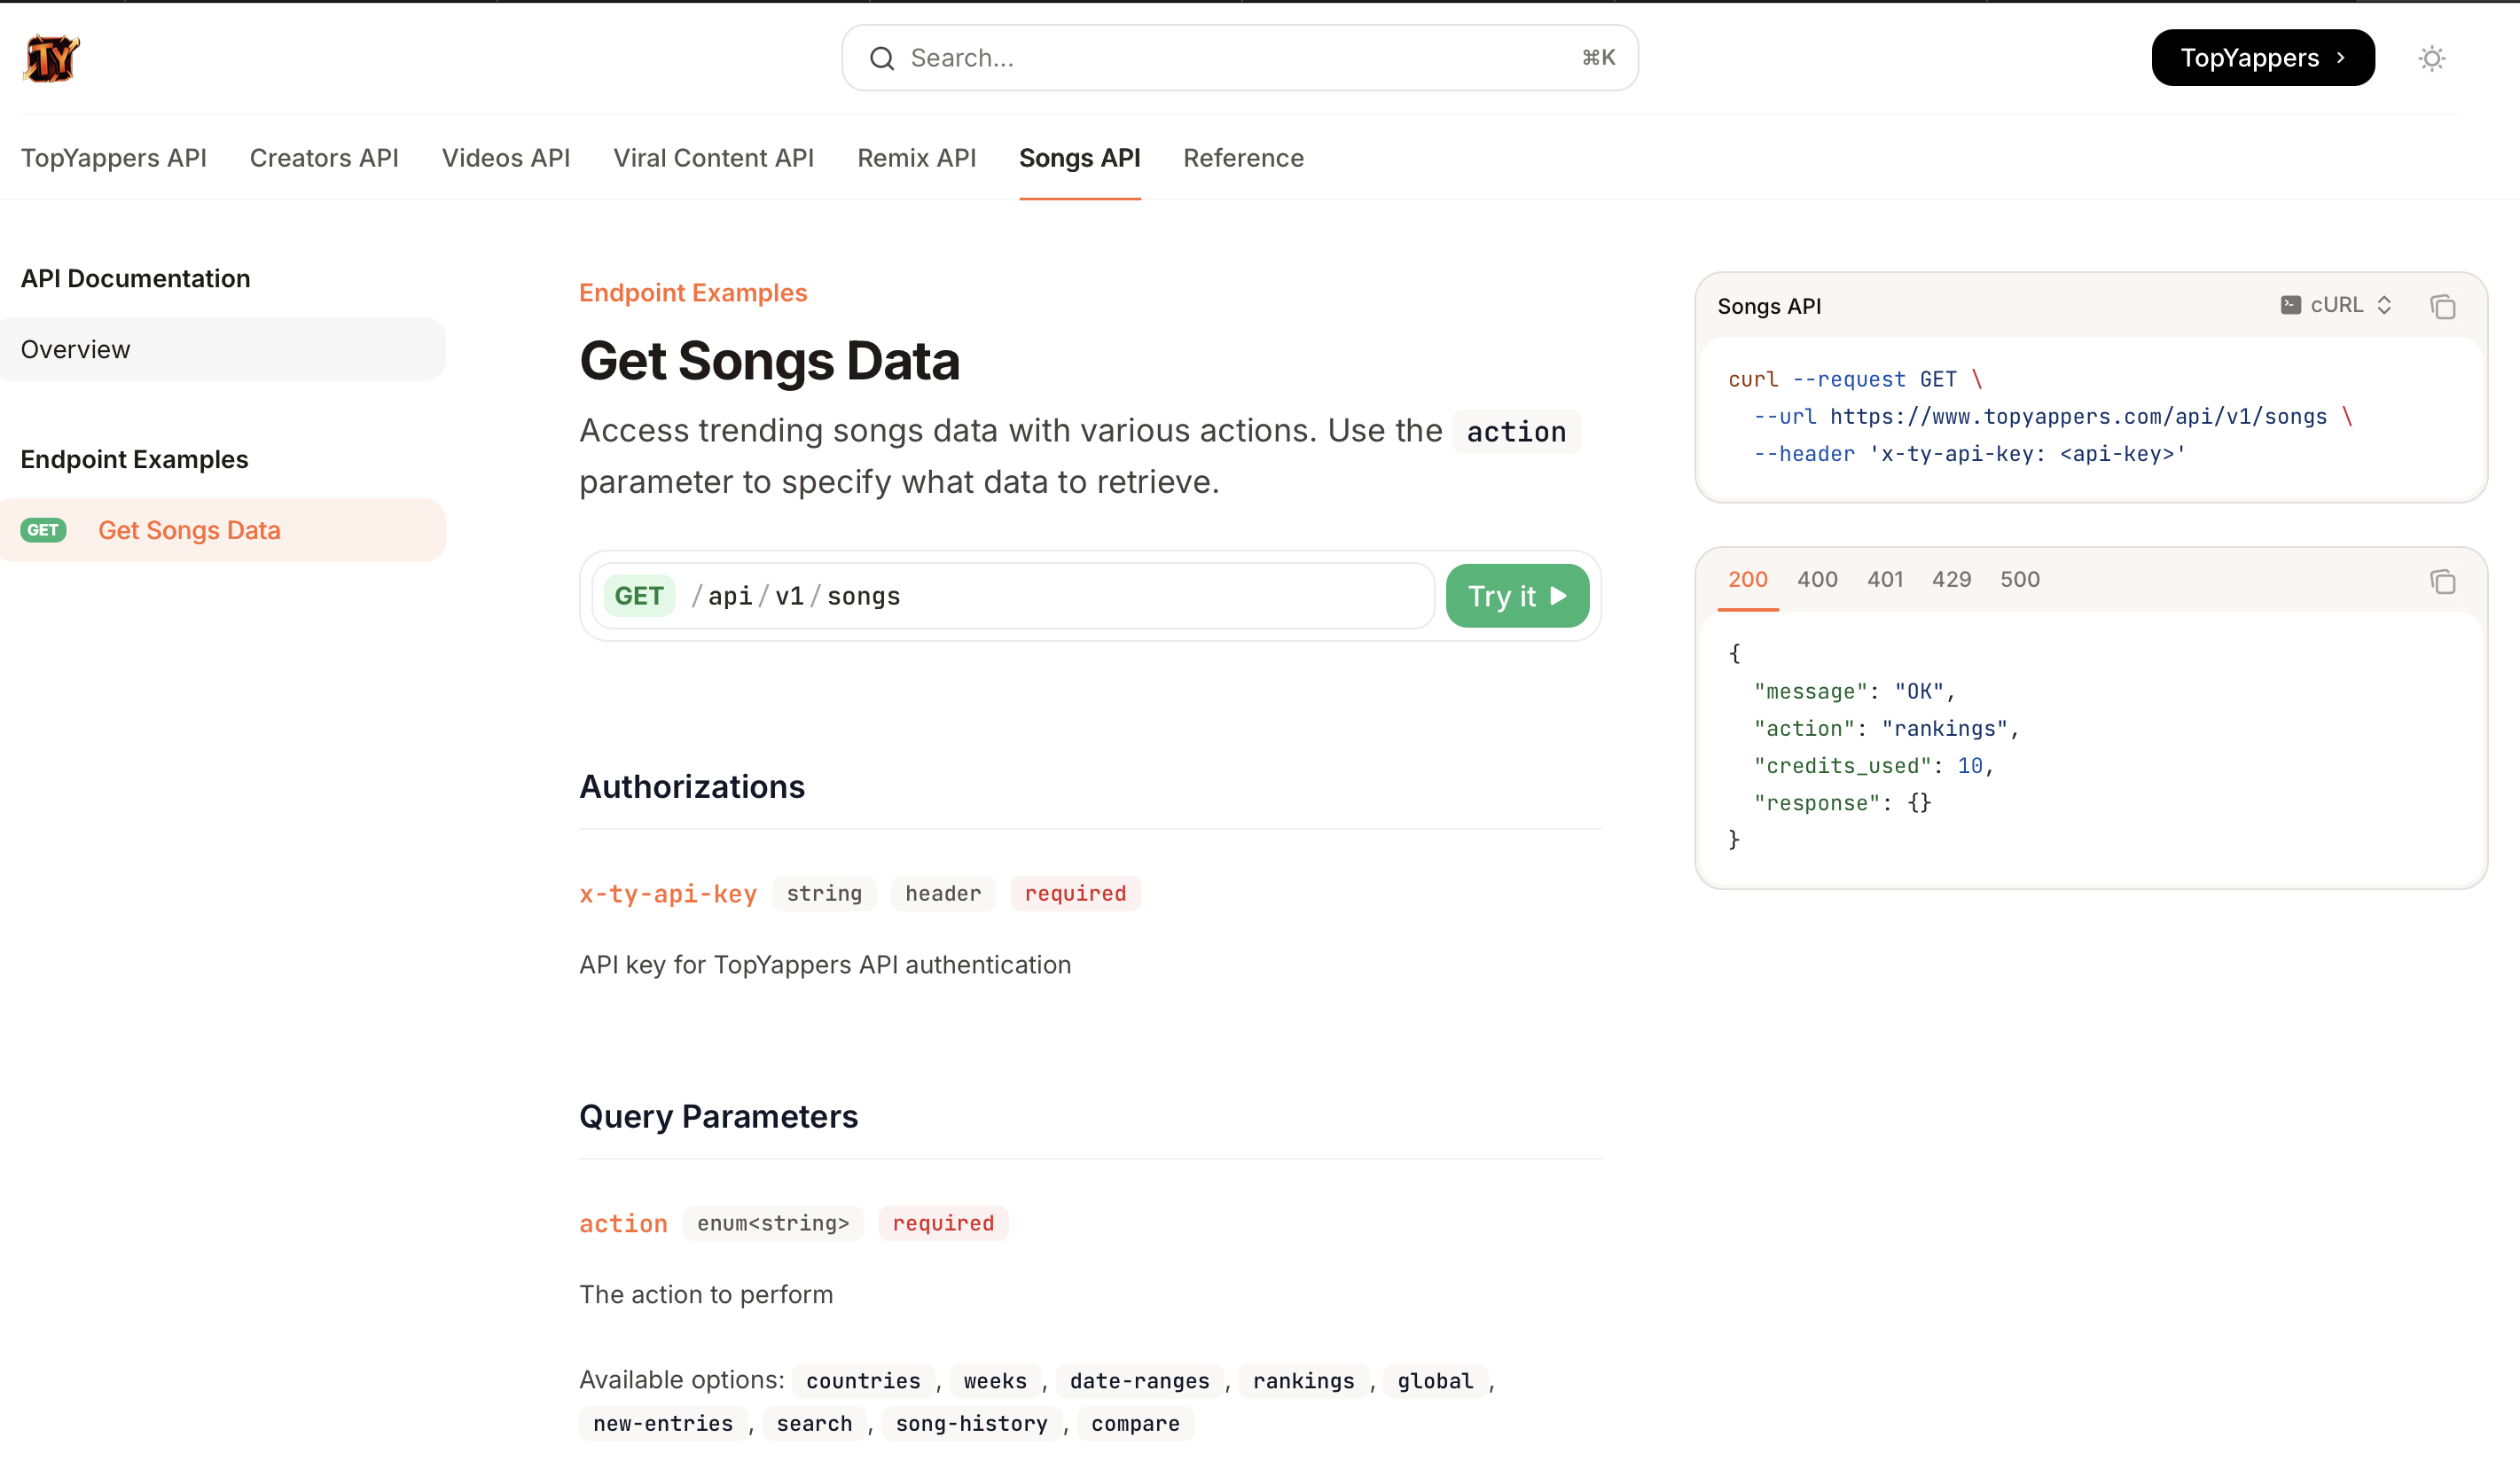Select the 500 response status tab
2520x1461 pixels.
(x=2020, y=579)
